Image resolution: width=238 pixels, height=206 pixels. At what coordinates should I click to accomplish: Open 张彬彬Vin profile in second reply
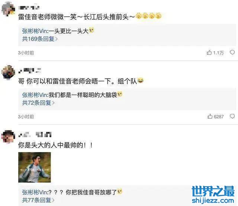coord(35,95)
